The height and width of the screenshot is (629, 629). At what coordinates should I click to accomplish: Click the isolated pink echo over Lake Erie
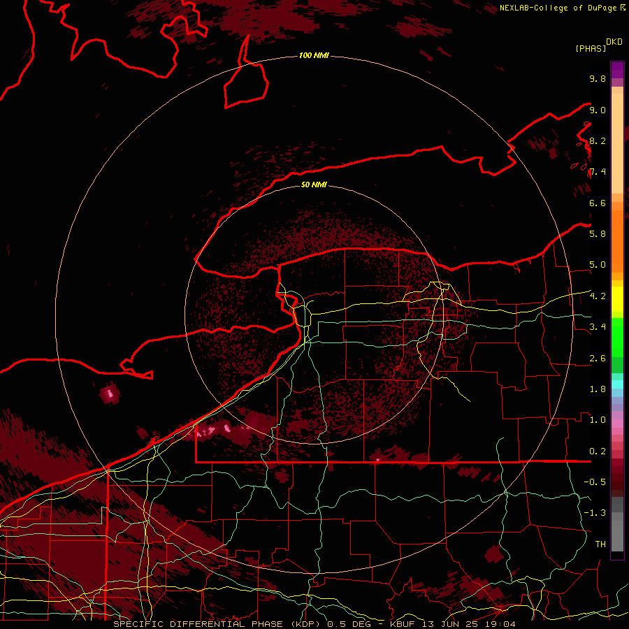110,393
